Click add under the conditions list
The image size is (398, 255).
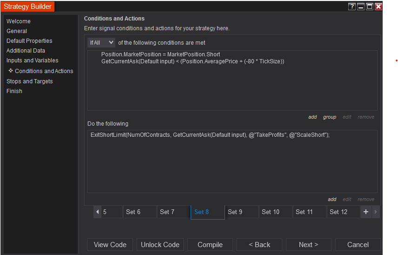pyautogui.click(x=312, y=117)
